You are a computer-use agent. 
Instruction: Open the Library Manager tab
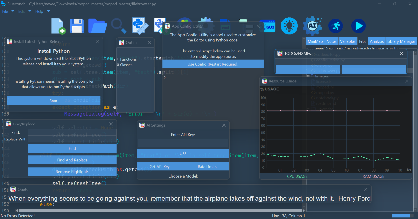(401, 41)
